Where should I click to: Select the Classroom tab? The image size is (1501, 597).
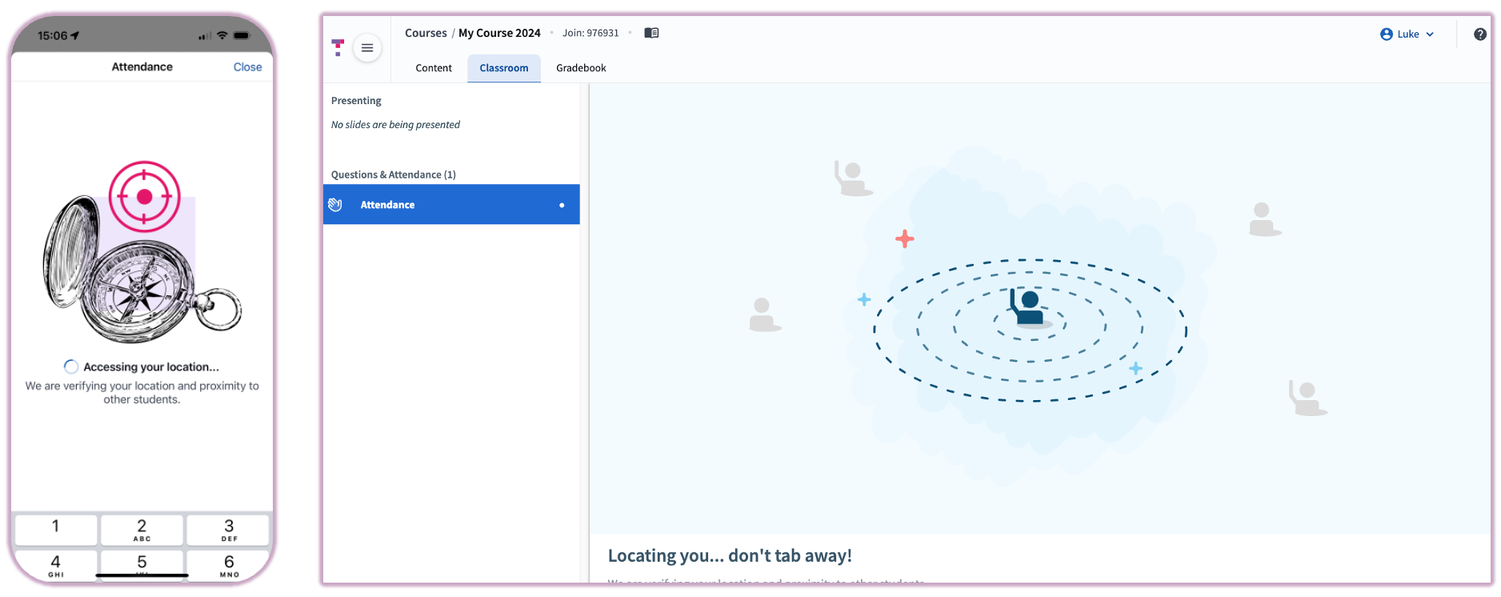(x=503, y=68)
